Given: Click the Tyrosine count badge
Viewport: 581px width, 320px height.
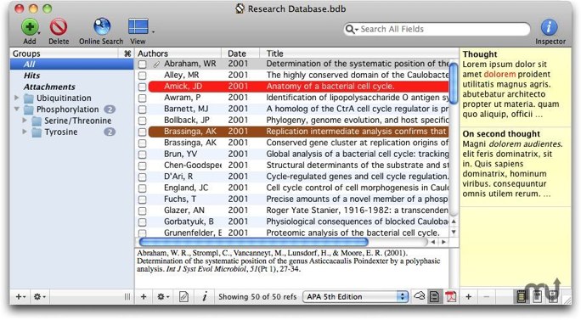Looking at the screenshot, I should 110,132.
